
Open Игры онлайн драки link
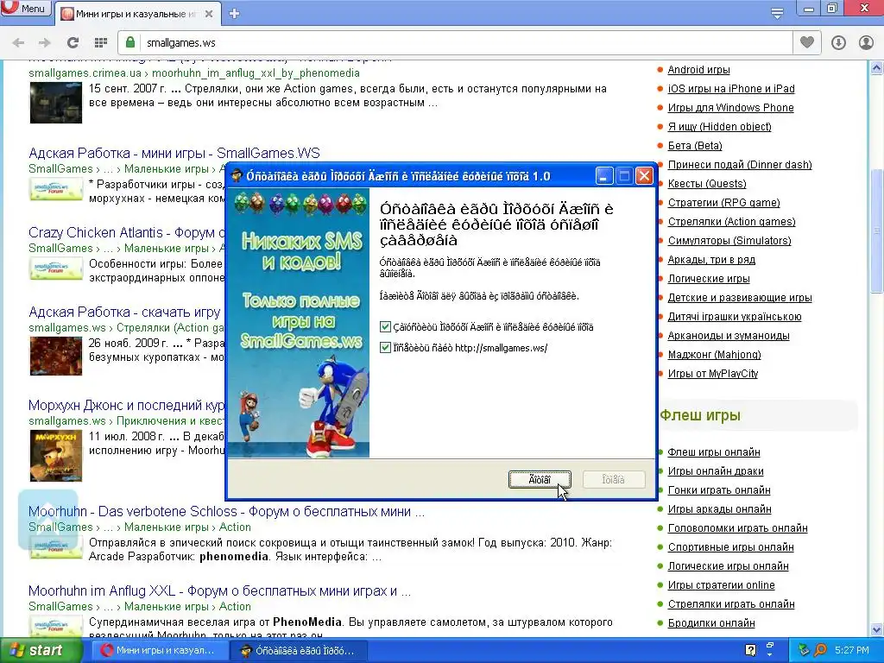[716, 471]
